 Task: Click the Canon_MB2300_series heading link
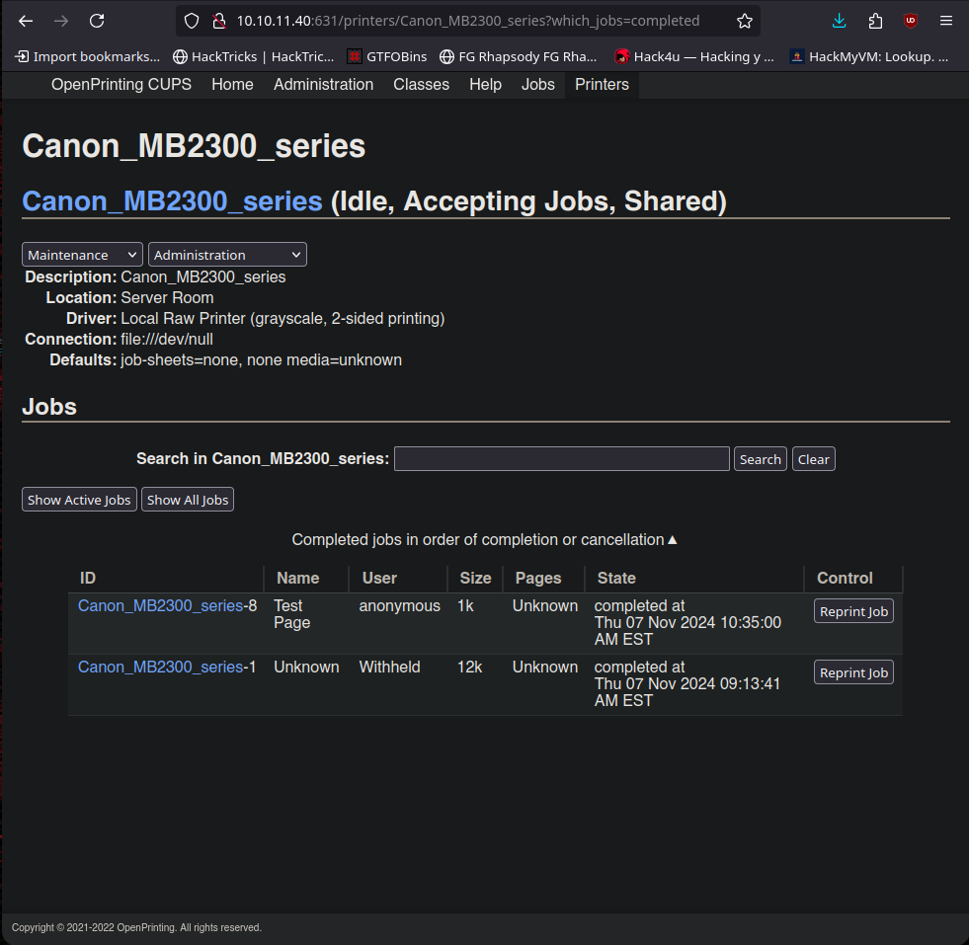pyautogui.click(x=173, y=201)
